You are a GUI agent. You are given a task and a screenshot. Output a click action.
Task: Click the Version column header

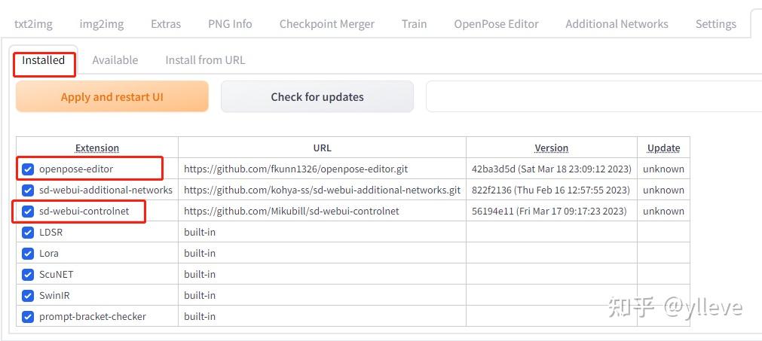(x=551, y=148)
